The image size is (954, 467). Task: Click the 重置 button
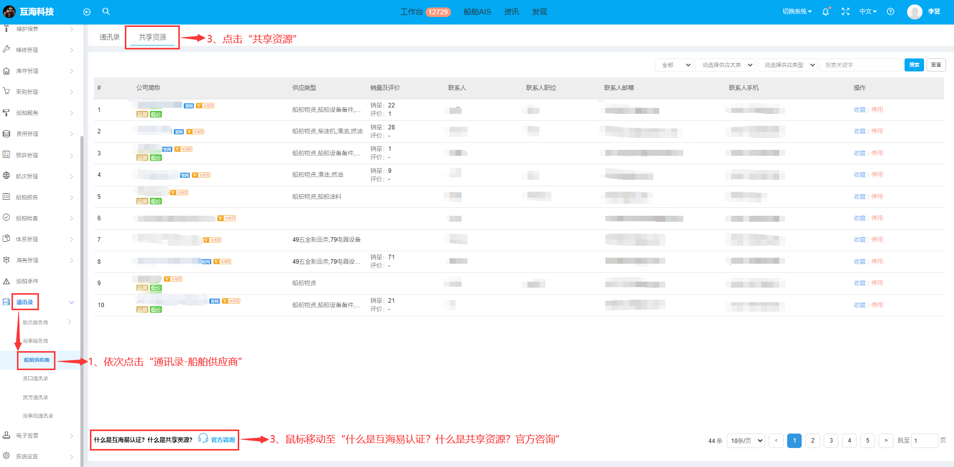936,65
